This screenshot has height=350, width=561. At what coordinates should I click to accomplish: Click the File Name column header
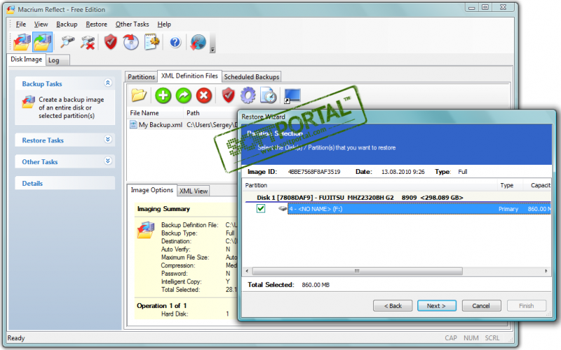coord(155,113)
